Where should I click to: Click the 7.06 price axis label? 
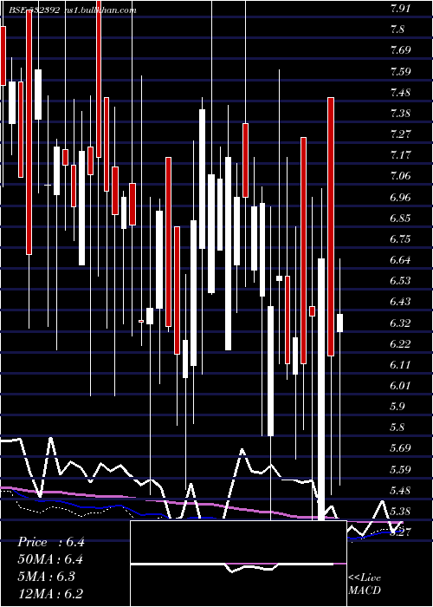(x=400, y=177)
